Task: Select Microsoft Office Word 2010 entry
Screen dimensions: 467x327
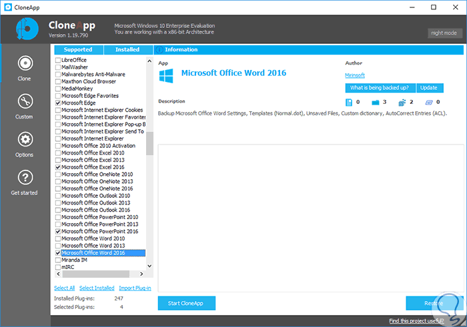Action: pos(93,238)
